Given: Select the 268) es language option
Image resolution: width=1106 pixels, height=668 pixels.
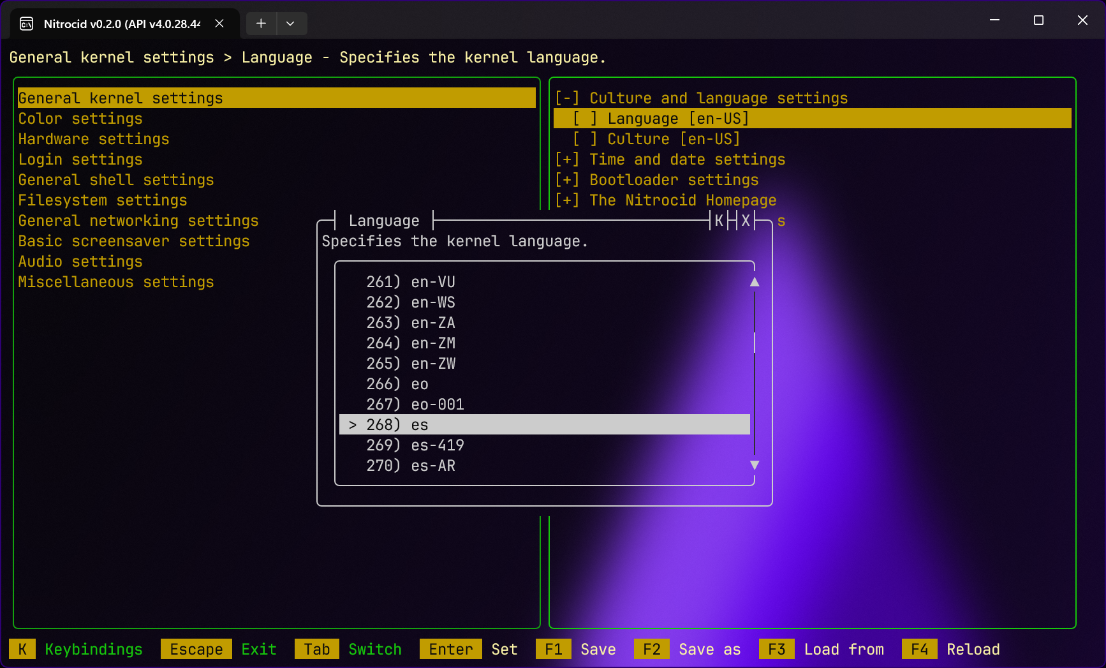Looking at the screenshot, I should pos(544,425).
